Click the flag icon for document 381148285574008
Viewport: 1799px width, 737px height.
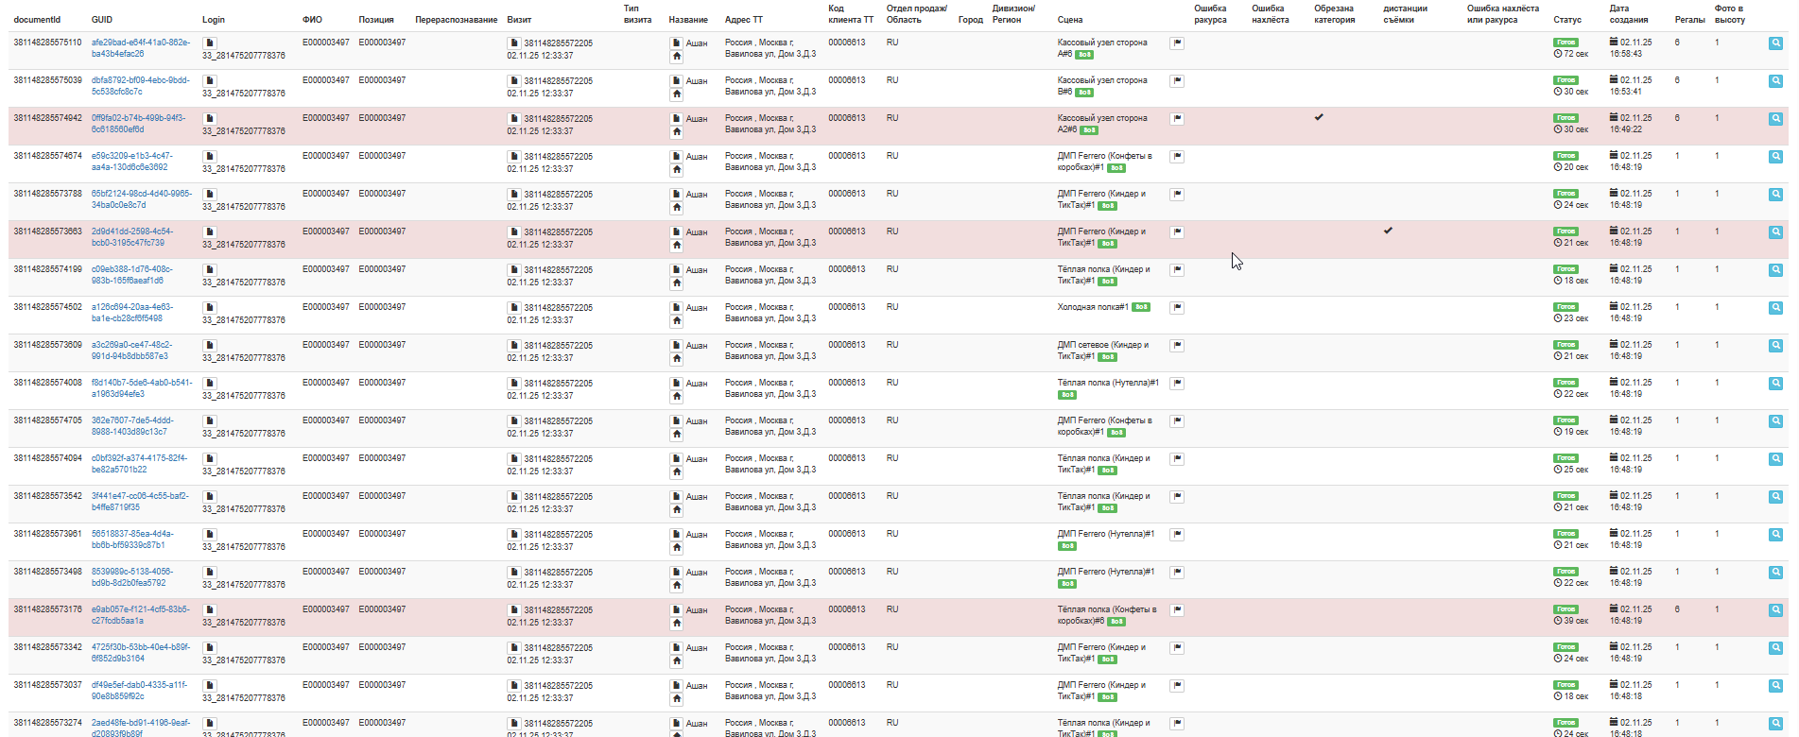[1177, 383]
